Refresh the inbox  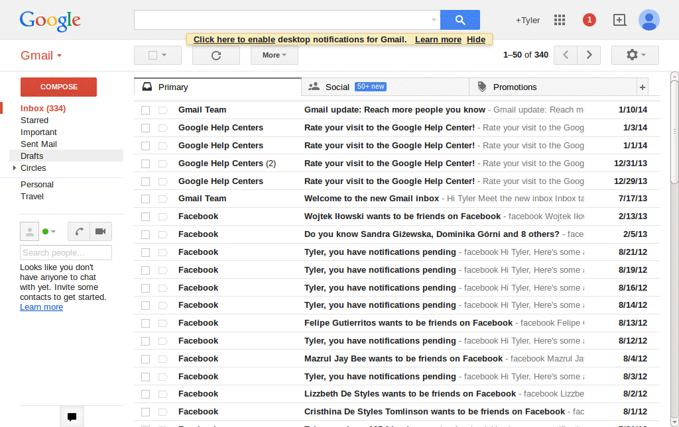click(216, 56)
